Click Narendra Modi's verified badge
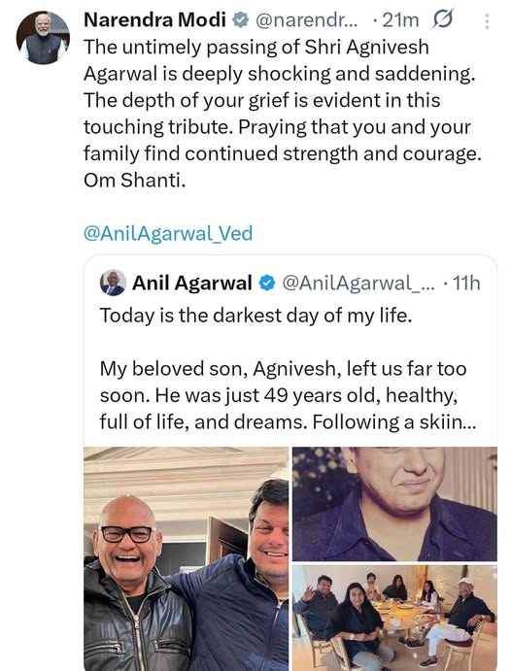 241,19
